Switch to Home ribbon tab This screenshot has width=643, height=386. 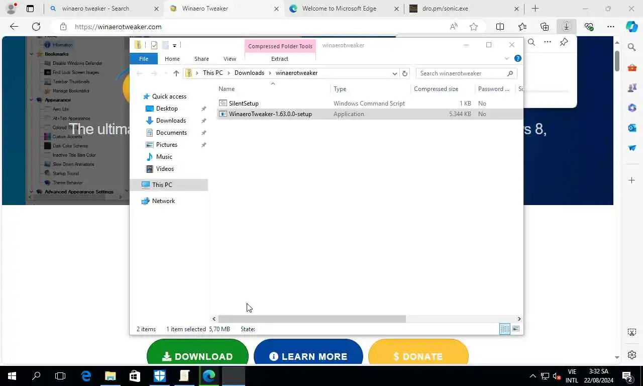point(172,59)
